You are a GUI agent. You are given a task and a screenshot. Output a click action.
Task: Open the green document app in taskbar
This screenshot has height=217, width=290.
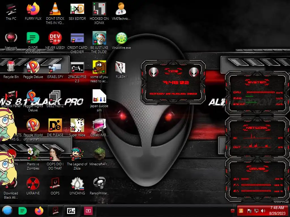click(x=23, y=211)
